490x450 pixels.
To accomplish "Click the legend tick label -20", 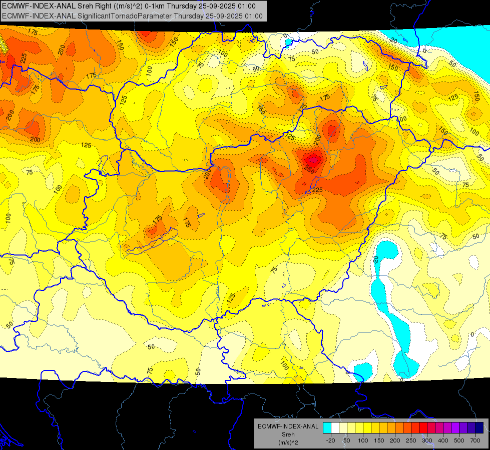I will coord(331,440).
